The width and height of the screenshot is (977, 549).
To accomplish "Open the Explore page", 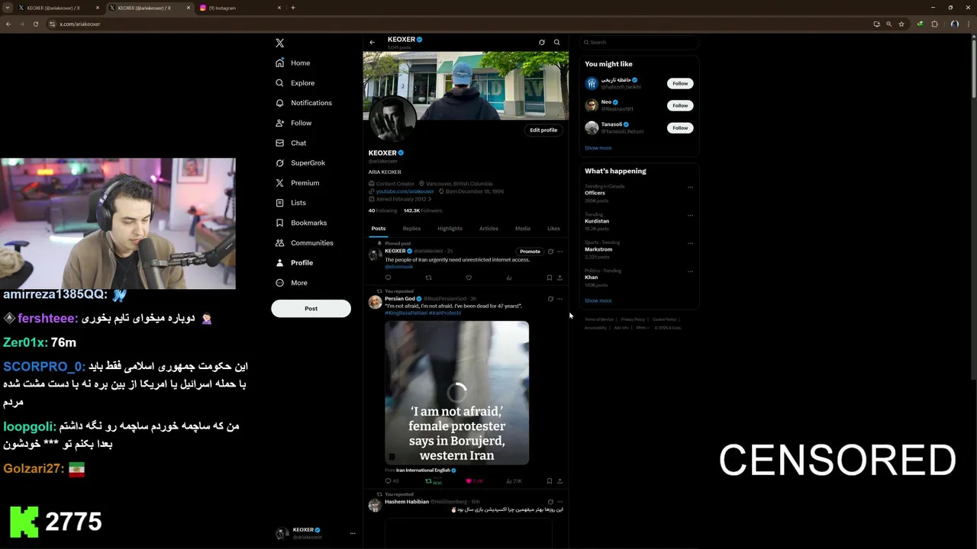I will pyautogui.click(x=295, y=83).
